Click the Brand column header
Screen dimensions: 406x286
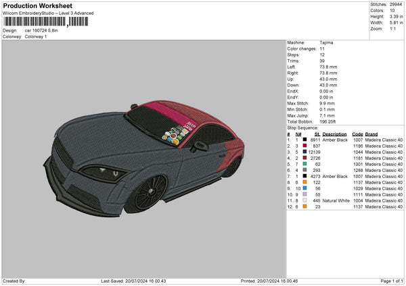coord(371,134)
